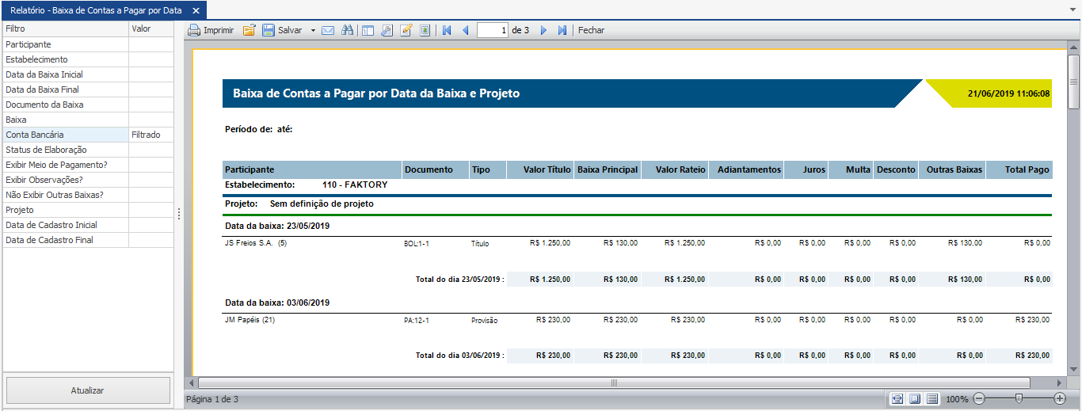Screen dimensions: 1082x411
Task: Enable continuous page view mode
Action: (932, 398)
